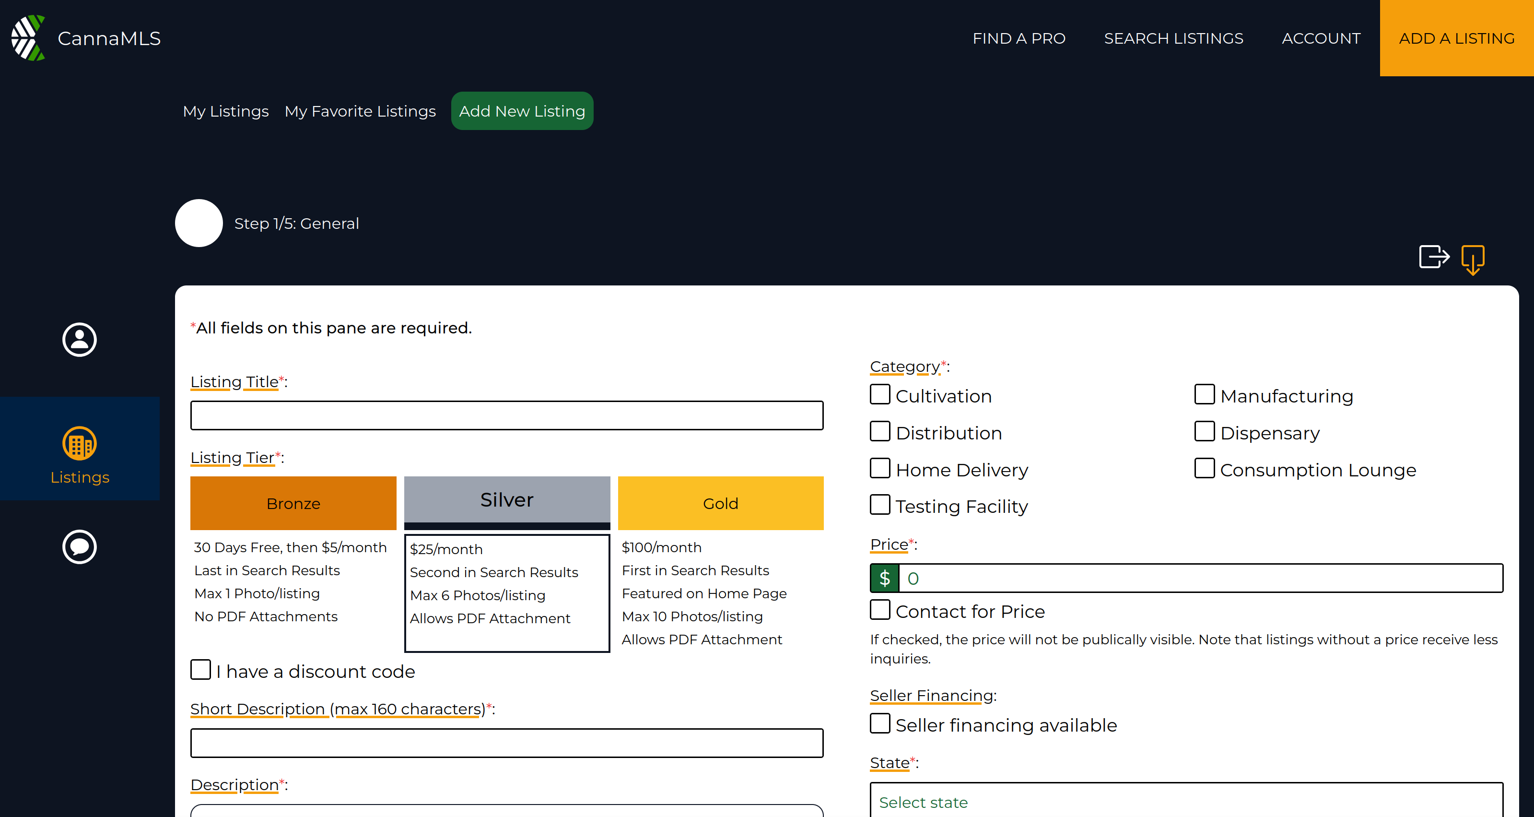This screenshot has width=1534, height=817.
Task: Click the download arrow icon
Action: [x=1473, y=259]
